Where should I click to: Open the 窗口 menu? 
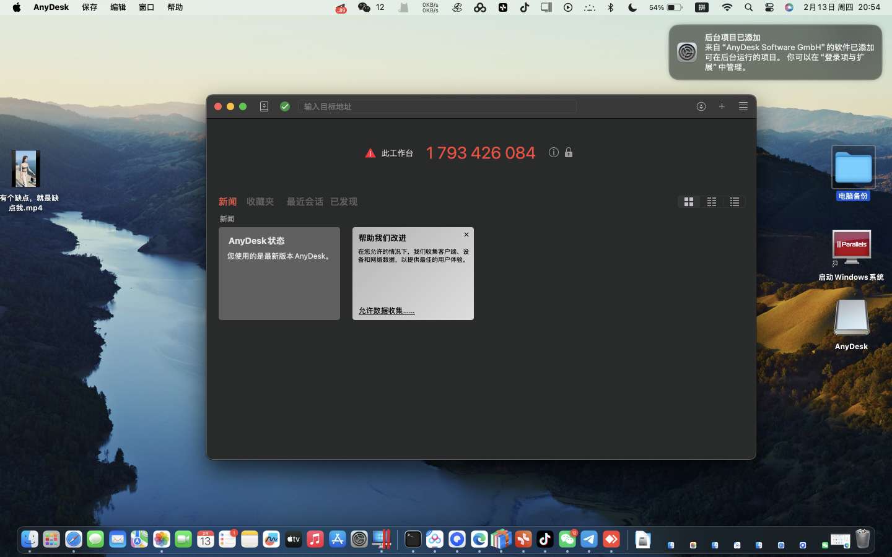coord(147,7)
